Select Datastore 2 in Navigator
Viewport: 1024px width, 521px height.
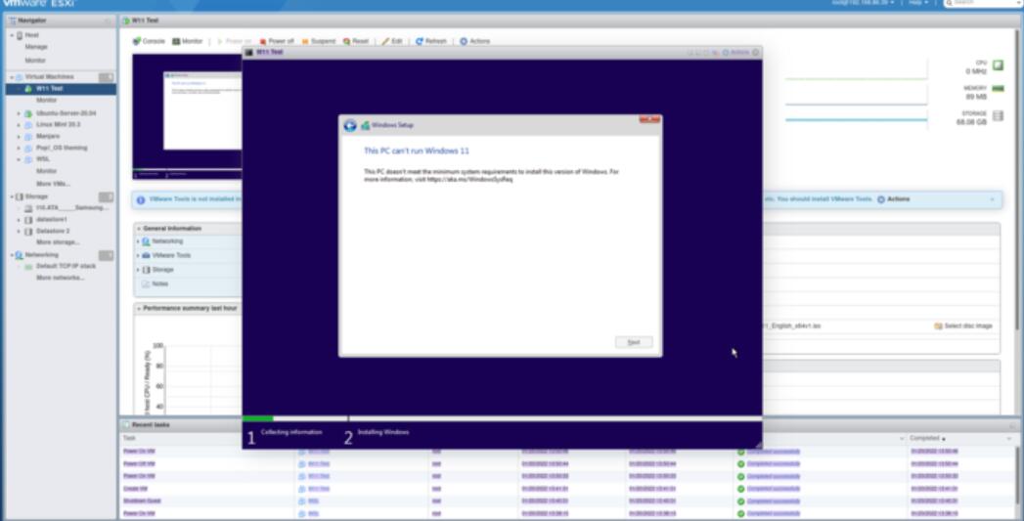click(x=52, y=231)
